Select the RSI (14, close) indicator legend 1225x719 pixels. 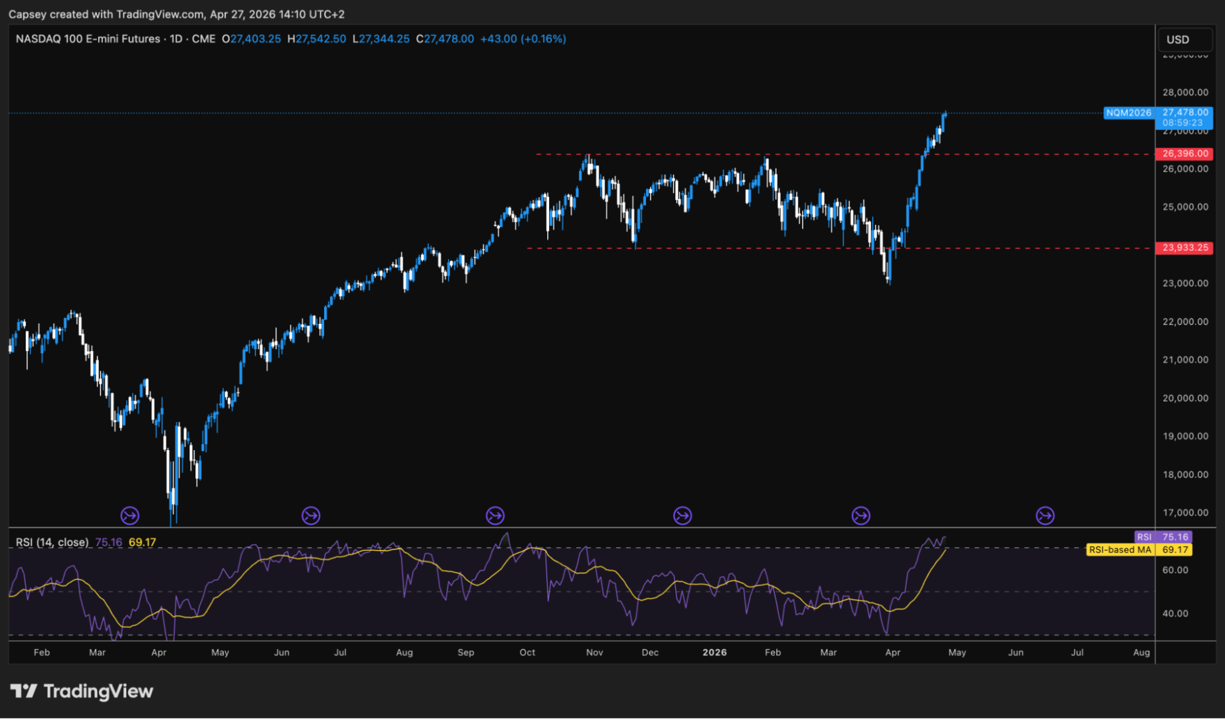[52, 542]
